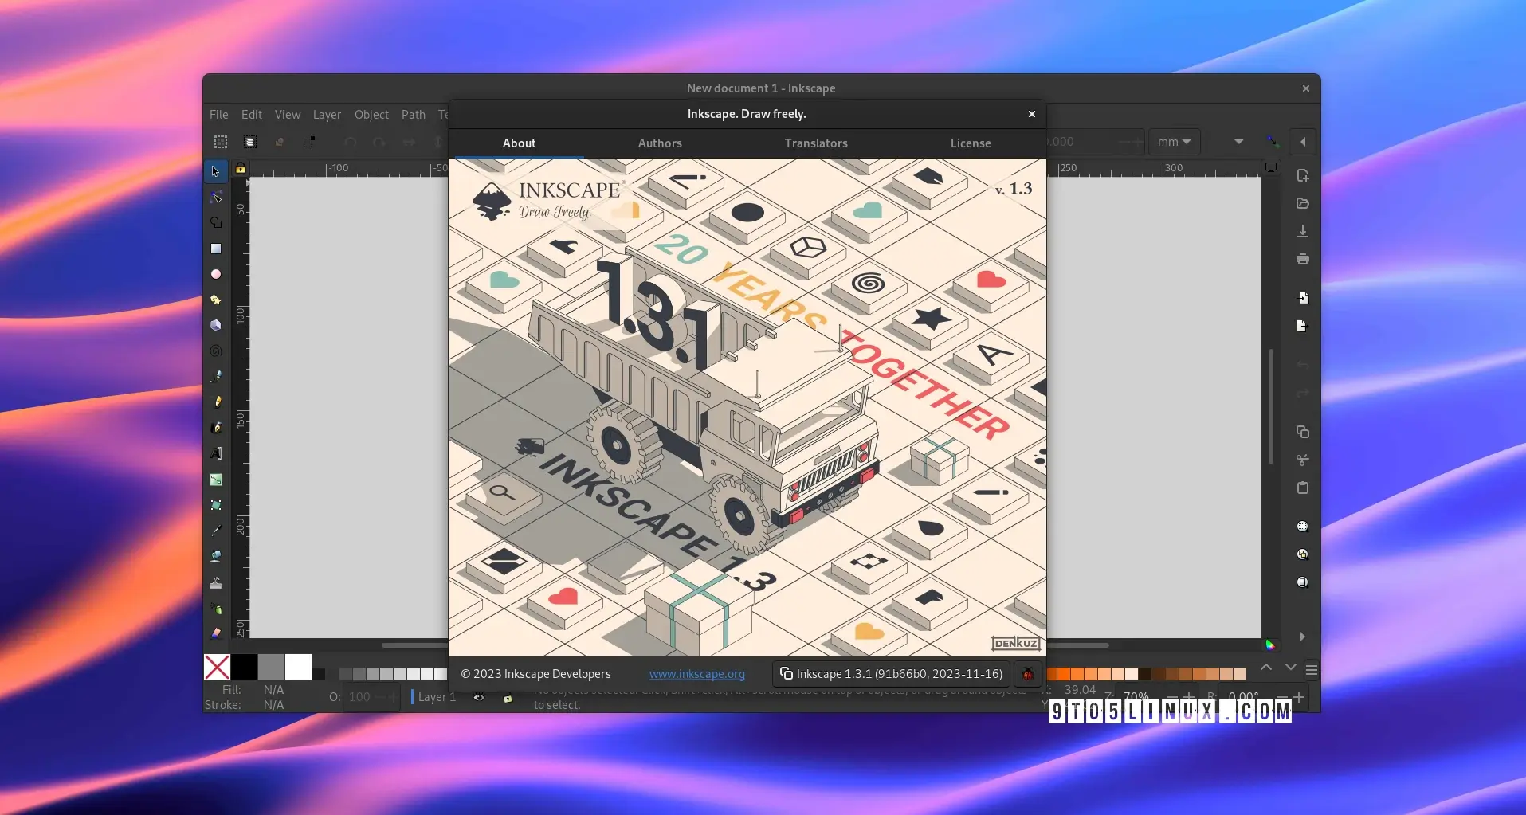
Task: Select the Eraser tool
Action: pos(215,633)
